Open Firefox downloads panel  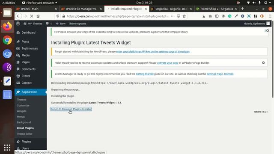[204, 16]
